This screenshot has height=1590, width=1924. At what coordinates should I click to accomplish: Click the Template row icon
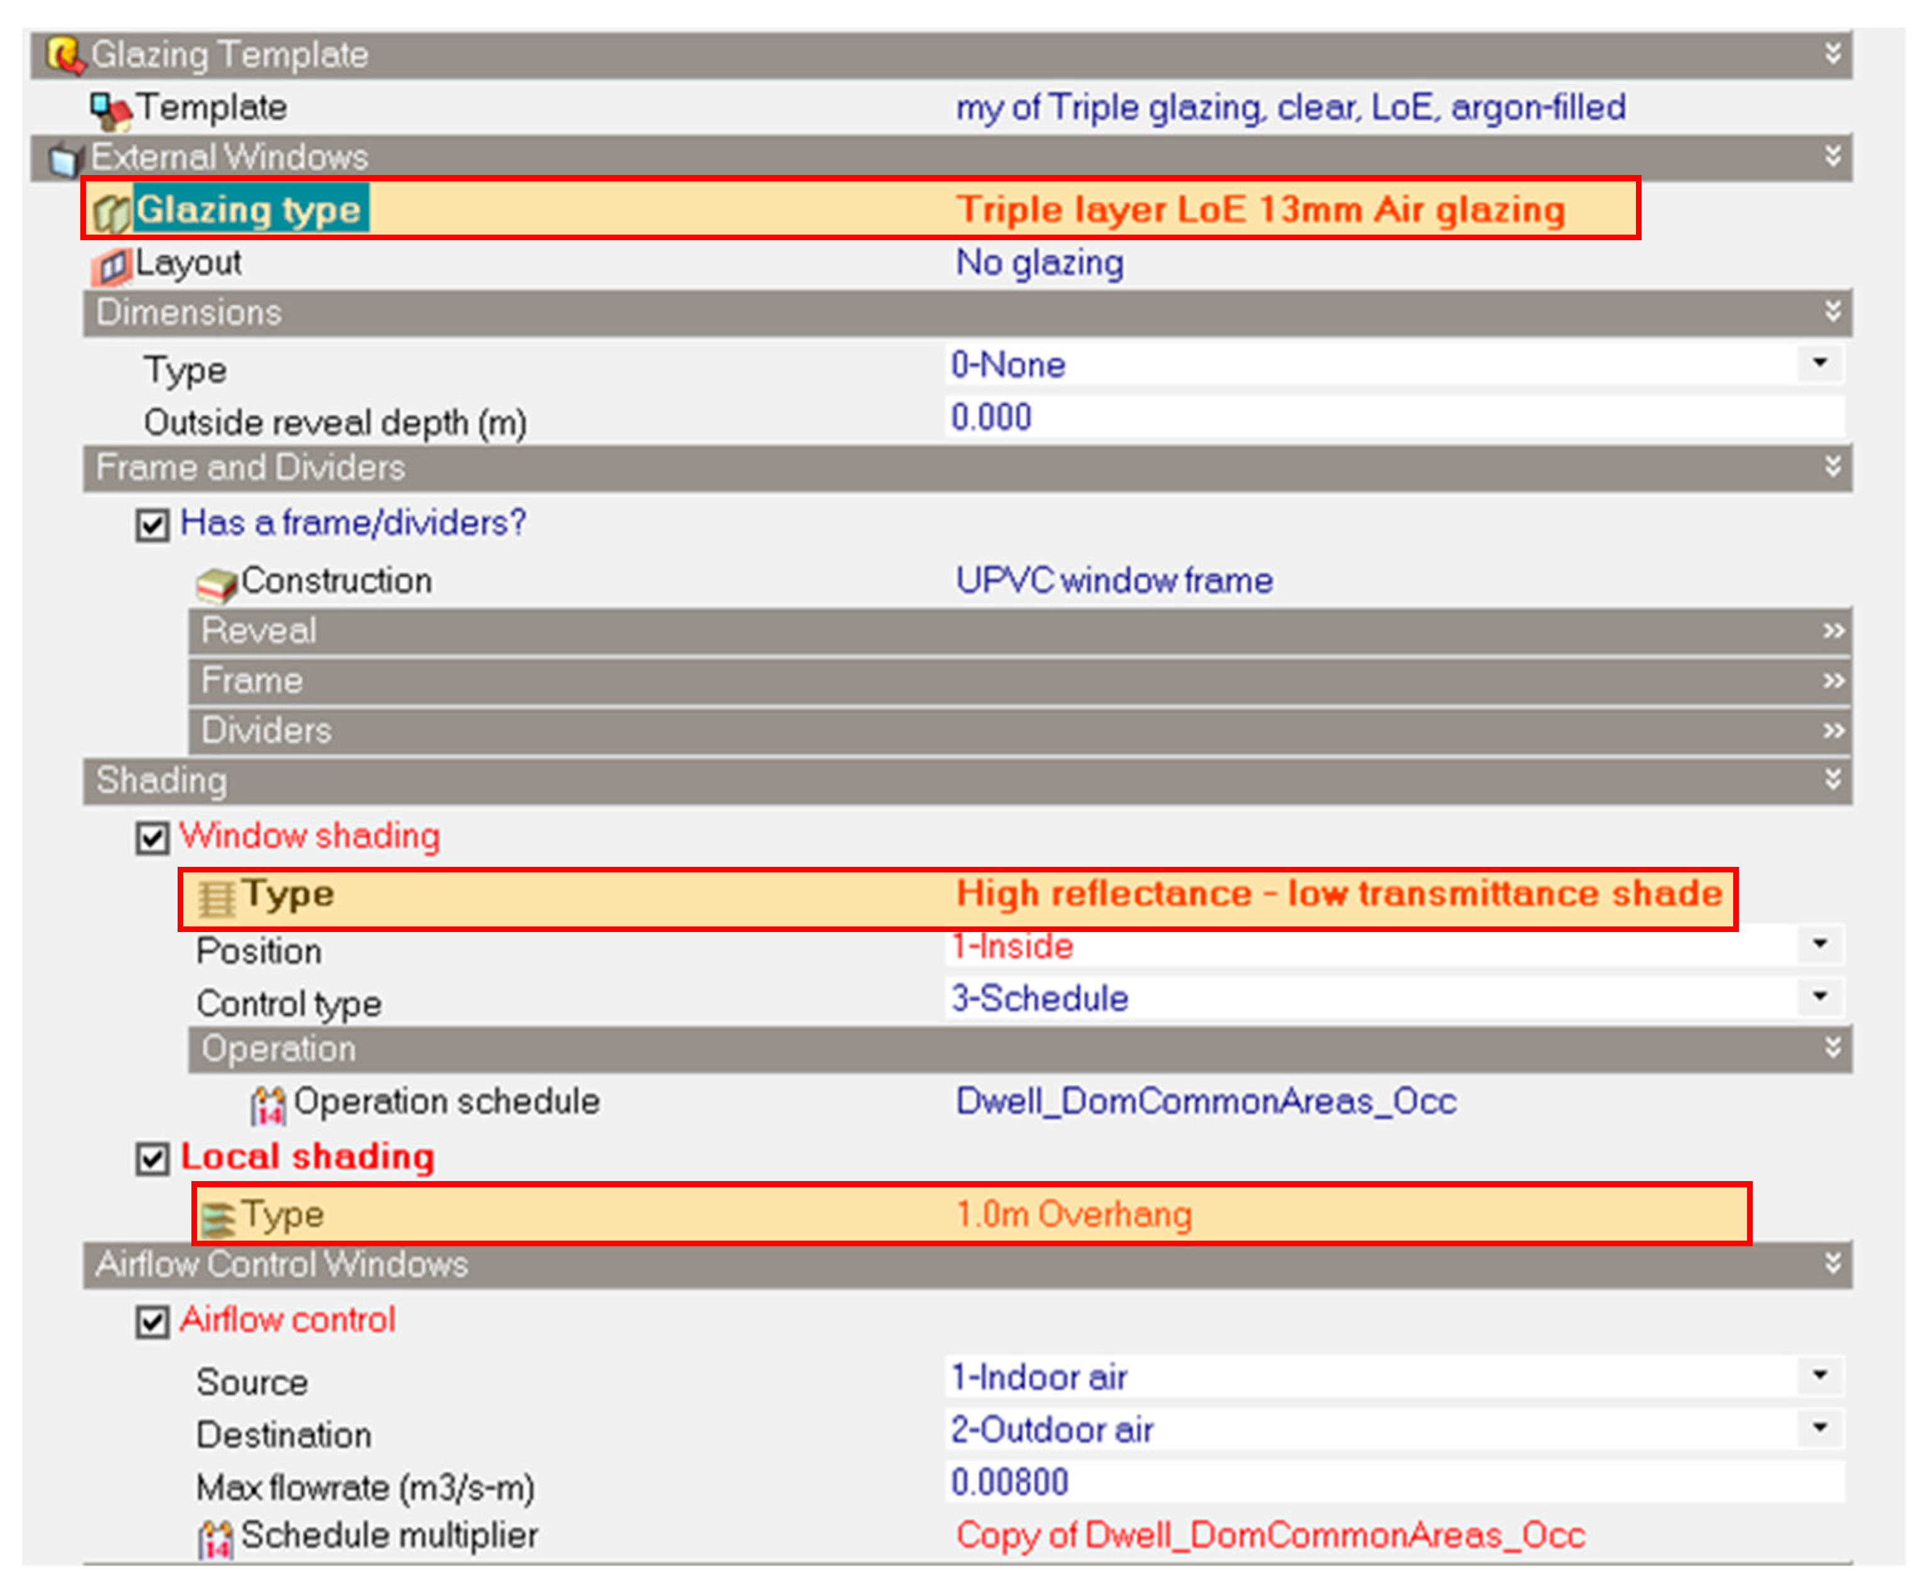coord(110,110)
